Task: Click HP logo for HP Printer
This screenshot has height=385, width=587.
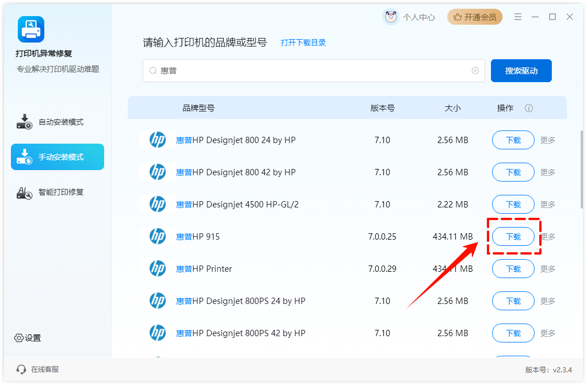Action: (x=158, y=268)
